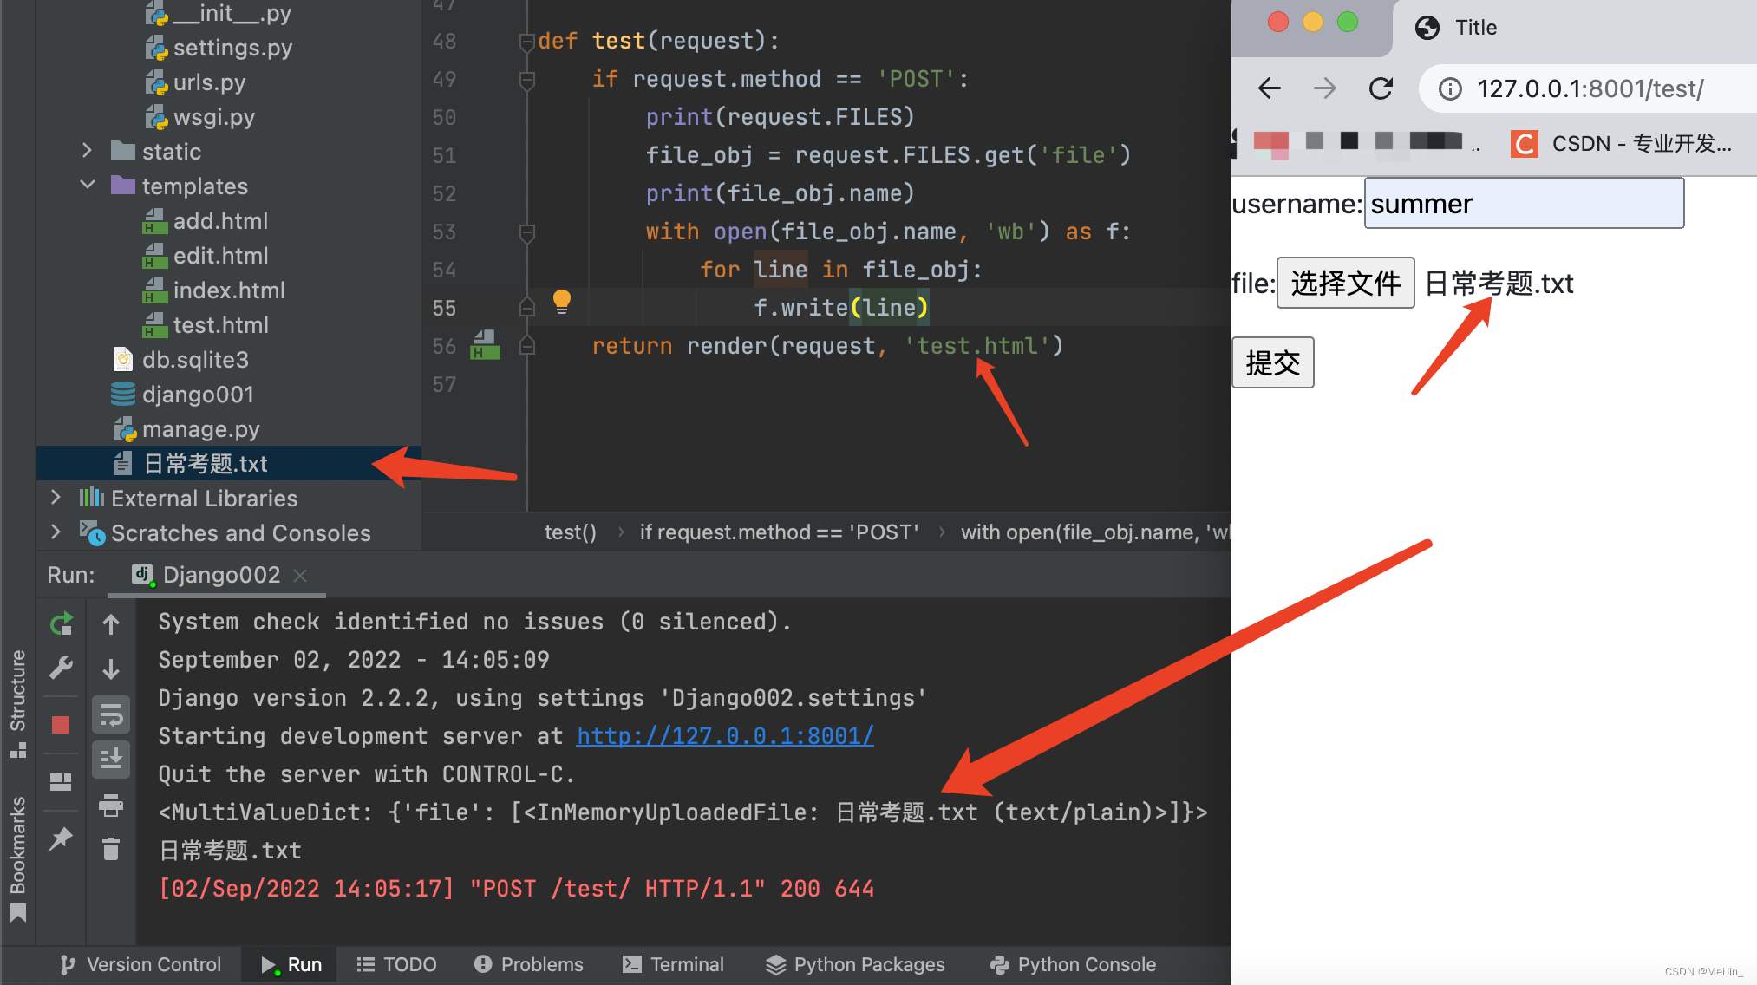Rerun the Django002 server
Screen dimensions: 1757x985
tap(61, 623)
